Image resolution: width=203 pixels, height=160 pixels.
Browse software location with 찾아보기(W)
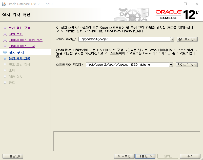point(187,65)
